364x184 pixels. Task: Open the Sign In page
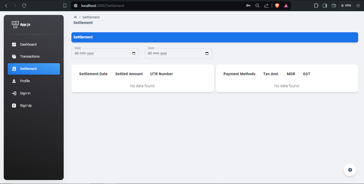(x=34, y=93)
